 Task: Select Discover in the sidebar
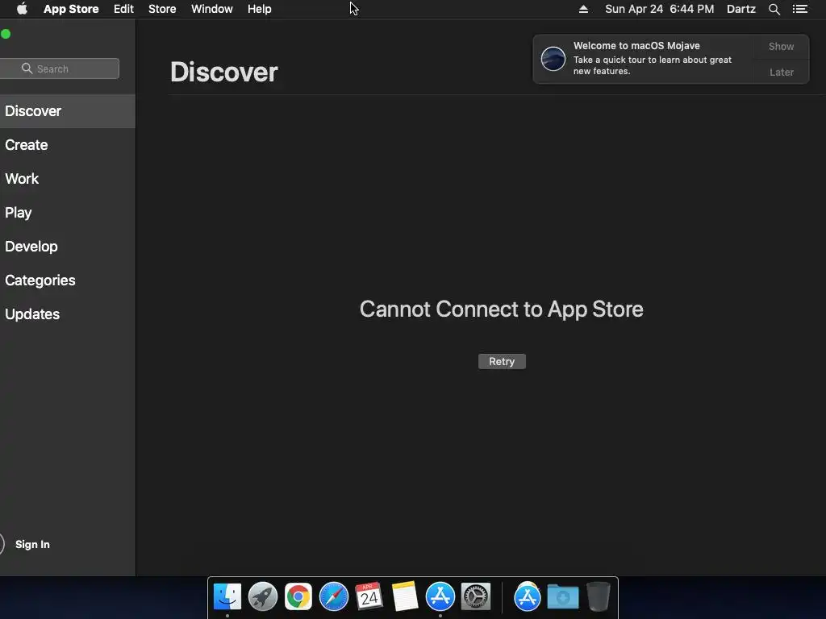coord(68,111)
